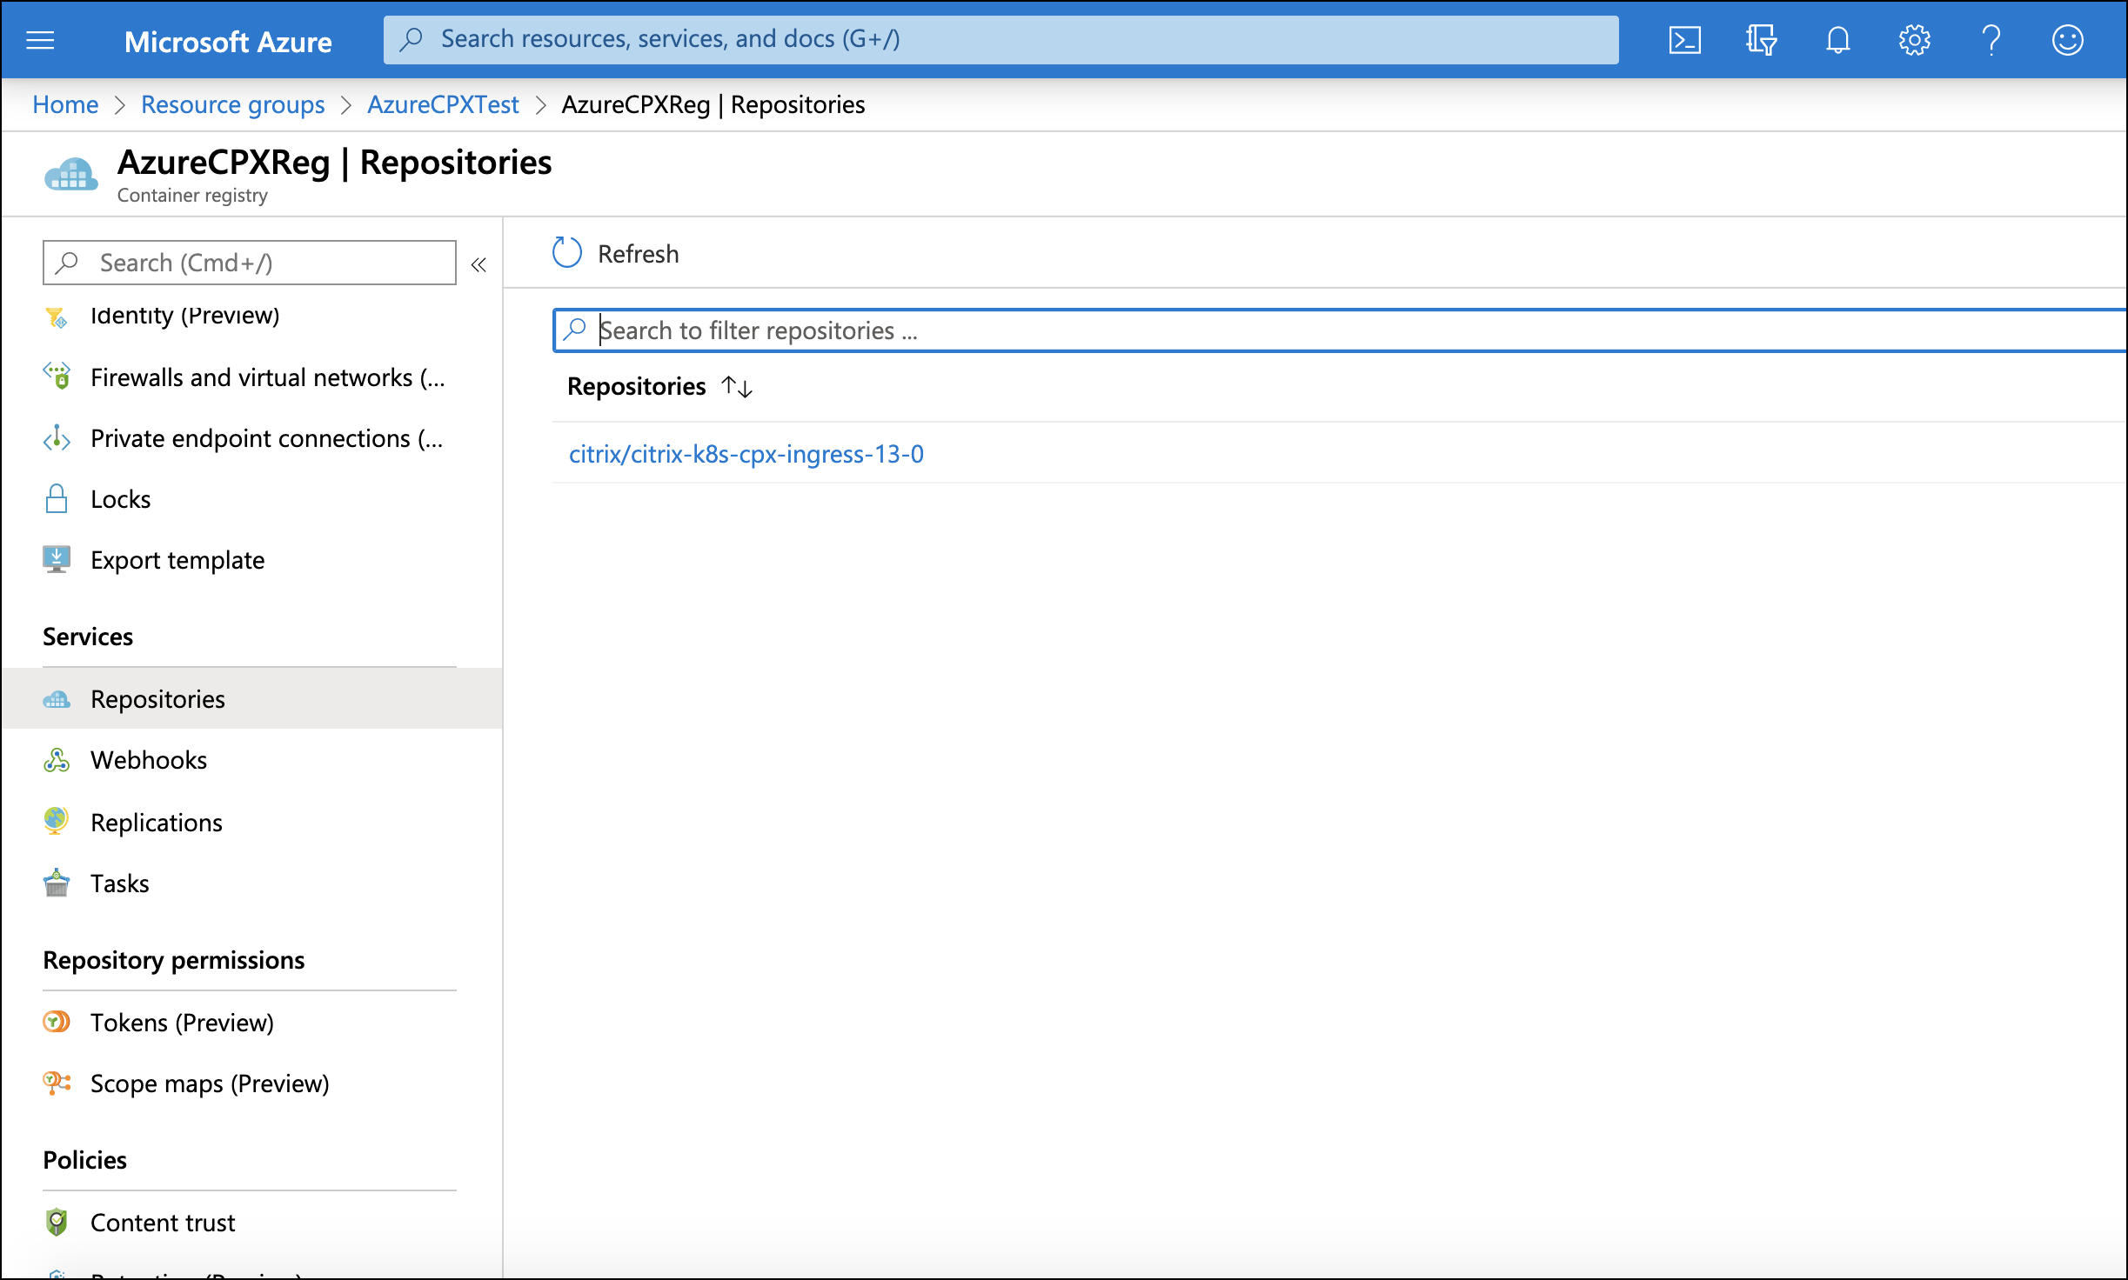The height and width of the screenshot is (1280, 2128).
Task: Go to Home breadcrumb
Action: point(65,104)
